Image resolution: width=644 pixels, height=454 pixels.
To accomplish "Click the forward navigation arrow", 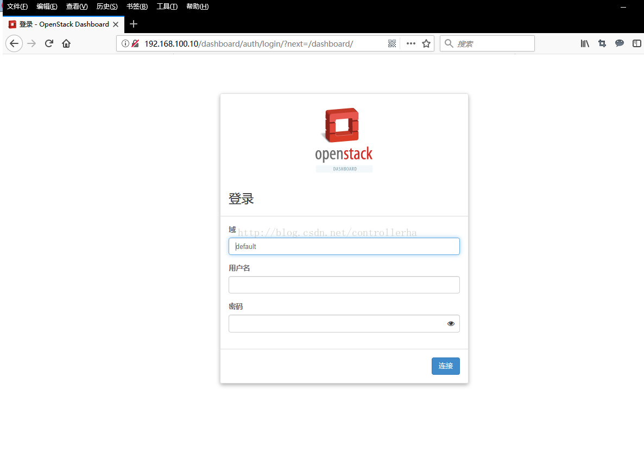I will 31,43.
